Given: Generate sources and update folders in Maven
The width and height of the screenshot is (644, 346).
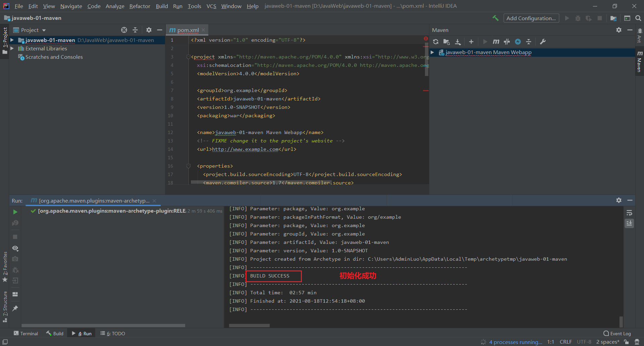Looking at the screenshot, I should pos(446,42).
